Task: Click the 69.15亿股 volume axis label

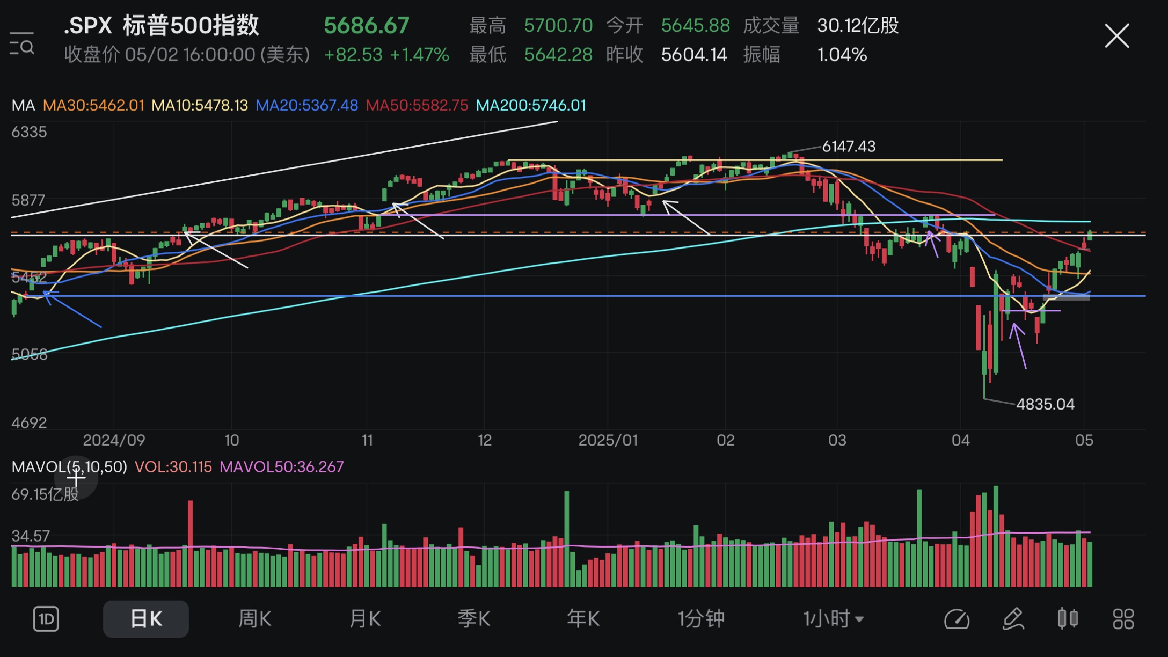Action: coord(45,494)
